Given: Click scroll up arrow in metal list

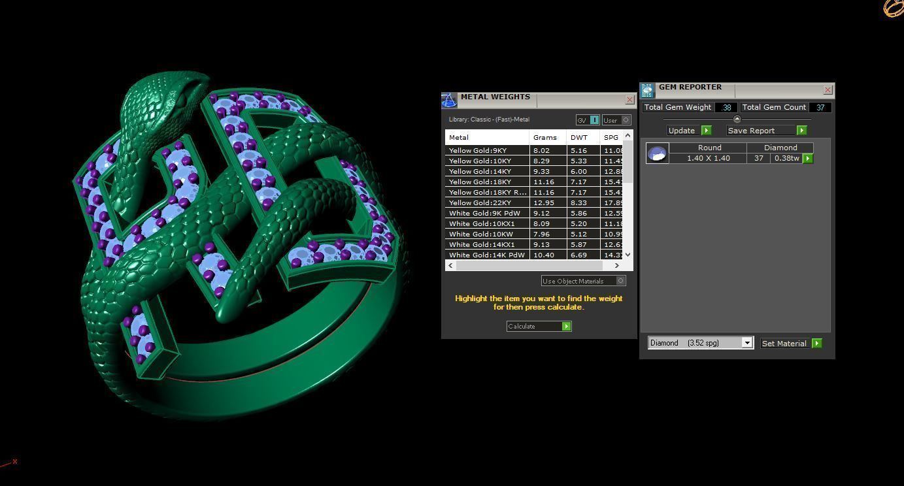Looking at the screenshot, I should pos(628,135).
